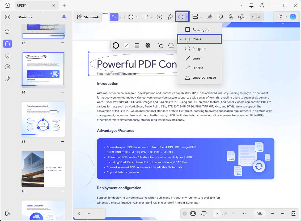This screenshot has width=301, height=221.
Task: Expand the selection tool dropdown arrow
Action: point(120,17)
